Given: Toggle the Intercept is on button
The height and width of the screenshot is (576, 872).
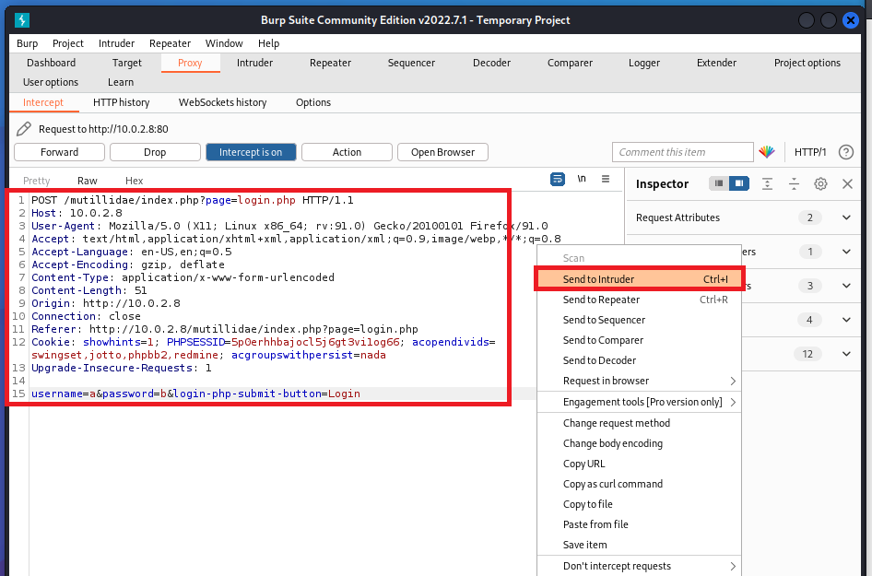Looking at the screenshot, I should 251,152.
